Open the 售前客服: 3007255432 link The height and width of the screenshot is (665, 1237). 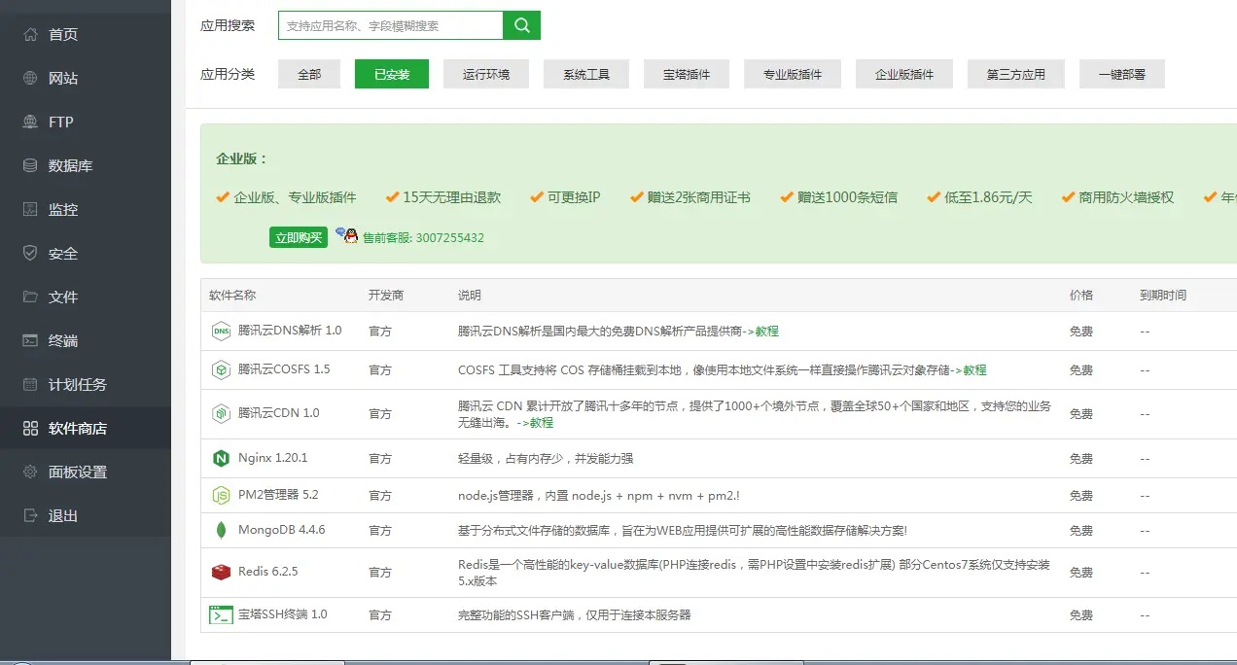click(x=423, y=237)
